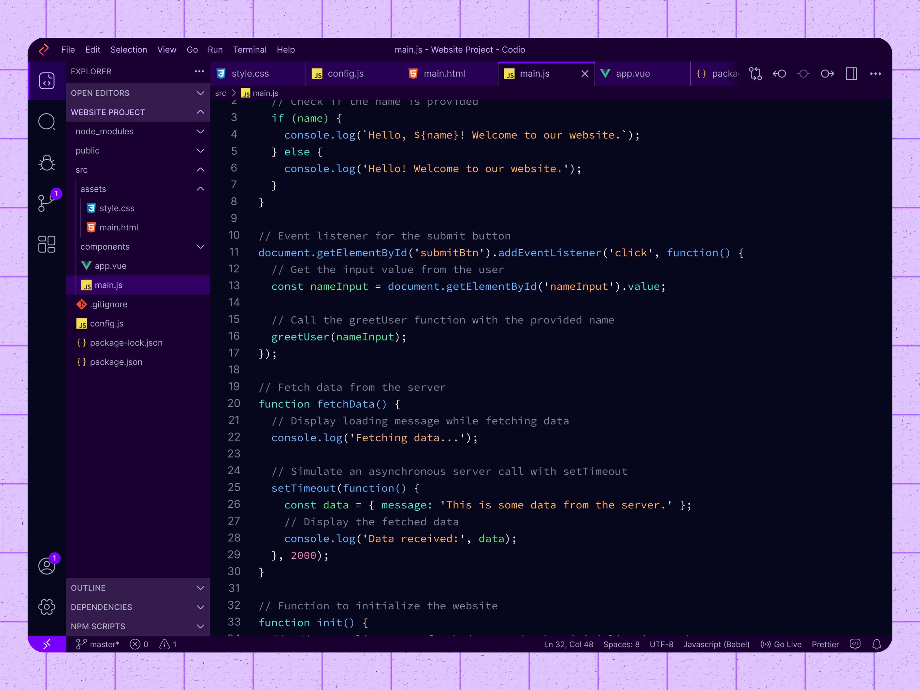The width and height of the screenshot is (920, 690).
Task: Start Go Live server from the status bar
Action: pyautogui.click(x=781, y=644)
